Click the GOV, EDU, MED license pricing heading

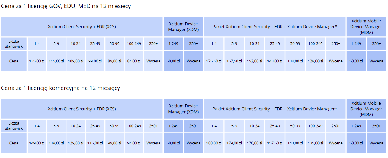(x=66, y=6)
